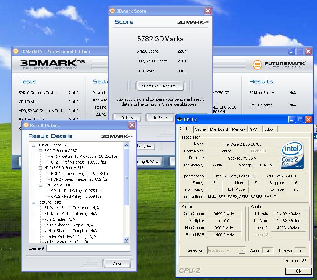Go to the SPD tab in CPU-Z
Viewport: 317px width, 280px height.
254,129
